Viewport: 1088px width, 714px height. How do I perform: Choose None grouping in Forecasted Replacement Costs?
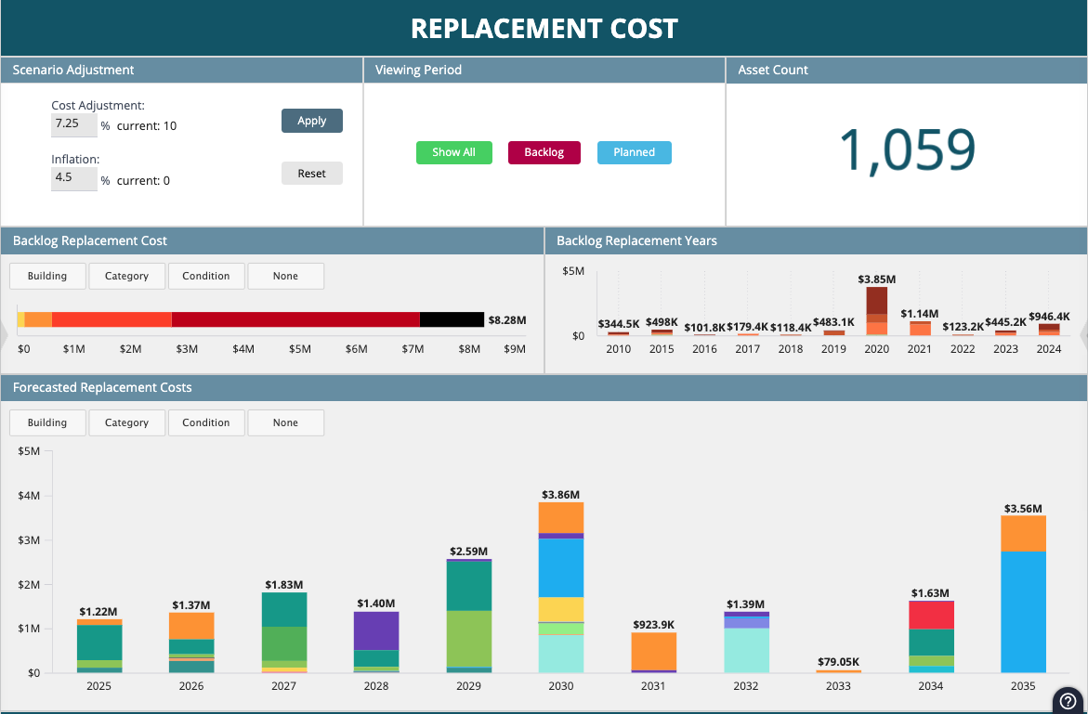(285, 422)
